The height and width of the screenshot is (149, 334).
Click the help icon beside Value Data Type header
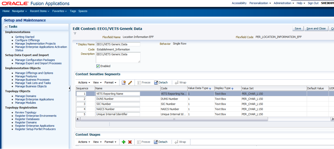tap(210, 89)
